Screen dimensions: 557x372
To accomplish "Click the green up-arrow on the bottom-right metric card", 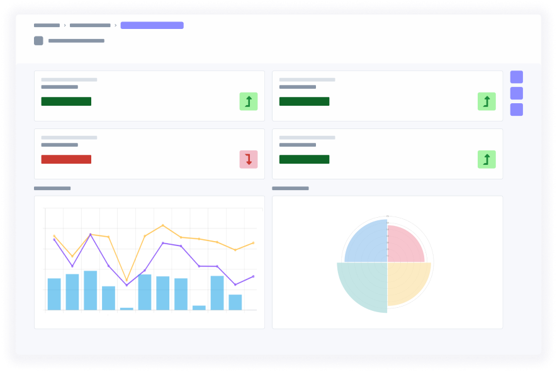I will point(487,160).
